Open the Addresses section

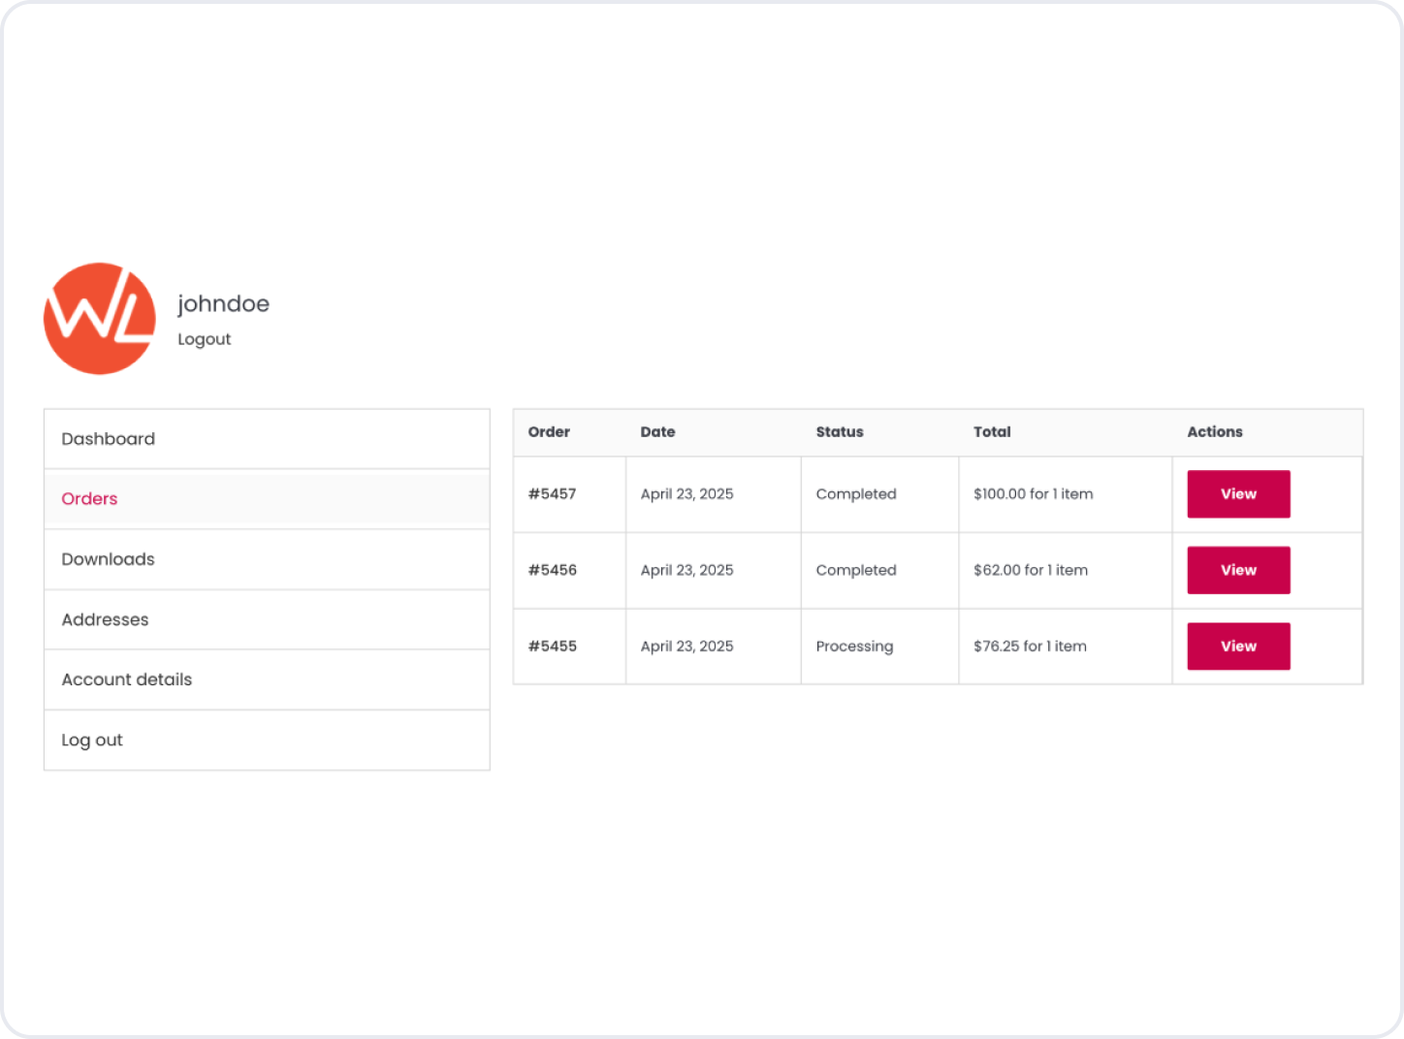[105, 619]
